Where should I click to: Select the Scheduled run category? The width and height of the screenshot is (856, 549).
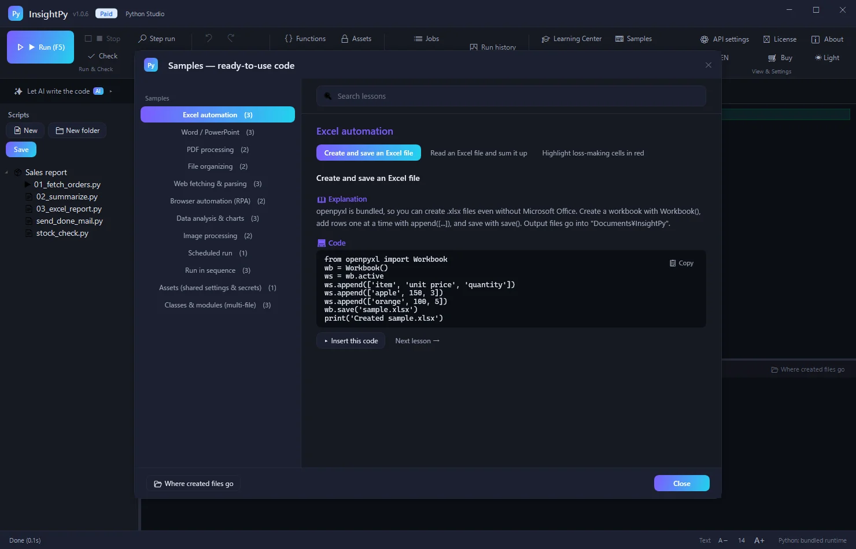coord(217,253)
